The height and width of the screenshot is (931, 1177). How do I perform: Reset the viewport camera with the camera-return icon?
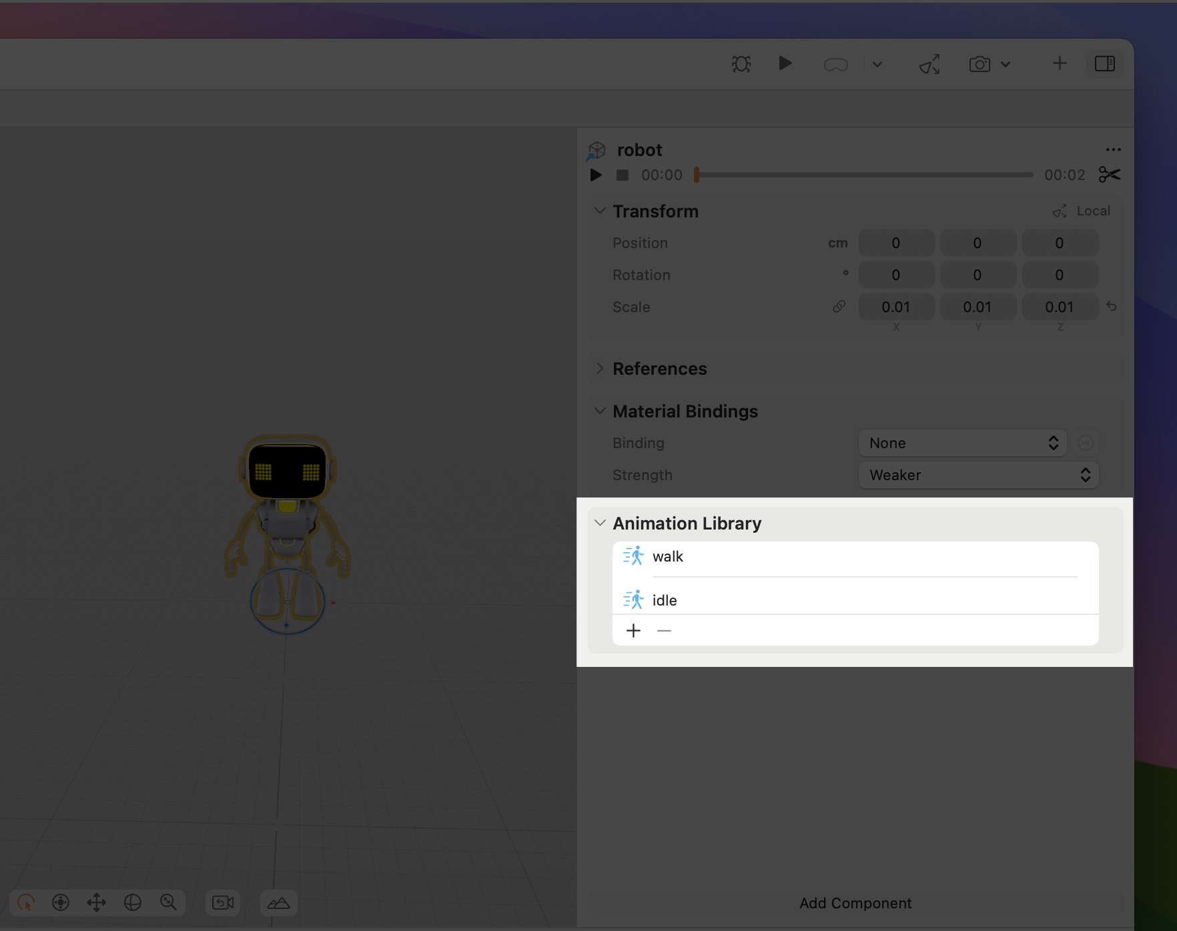pos(222,902)
